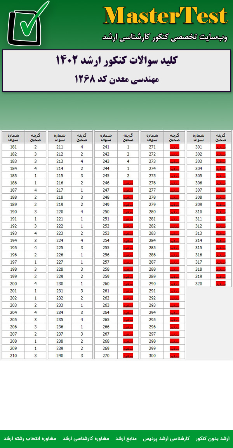Viewport: 233px width, 448px height.
Task: Click the کلید سوالات کنکور ارشد ۱۴۰۲ heading
Action: (116, 61)
